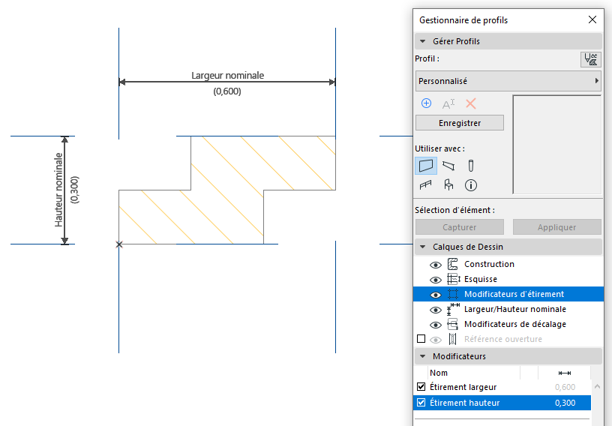Select the railing usage icon
The height and width of the screenshot is (426, 612).
[426, 185]
